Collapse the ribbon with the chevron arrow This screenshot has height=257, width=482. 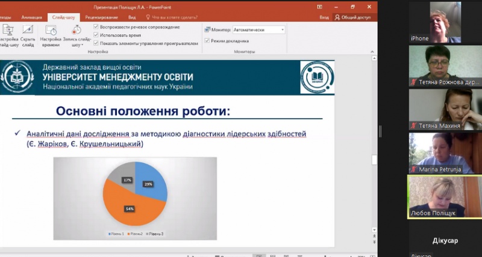point(372,52)
